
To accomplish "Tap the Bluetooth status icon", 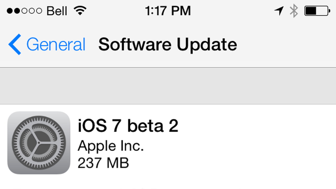I will point(294,11).
